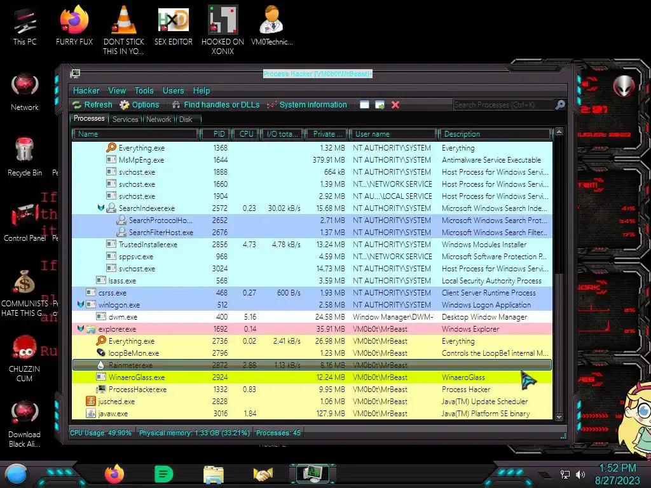Switch to the Disk tab
The height and width of the screenshot is (488, 651).
coord(186,119)
